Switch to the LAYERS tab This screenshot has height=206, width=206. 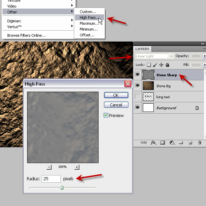(142, 49)
